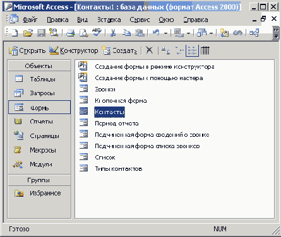Select the Список form
This screenshot has height=237, width=281.
coord(105,158)
